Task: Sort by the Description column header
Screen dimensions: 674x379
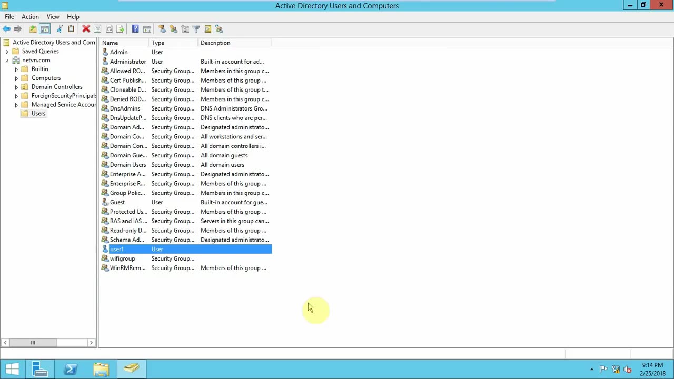Action: [235, 43]
